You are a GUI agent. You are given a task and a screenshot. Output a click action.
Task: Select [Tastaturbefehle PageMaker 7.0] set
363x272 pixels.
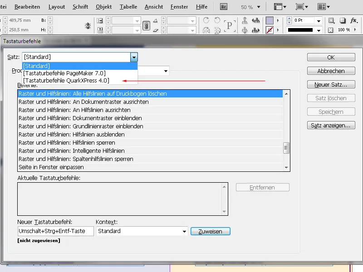click(80, 73)
